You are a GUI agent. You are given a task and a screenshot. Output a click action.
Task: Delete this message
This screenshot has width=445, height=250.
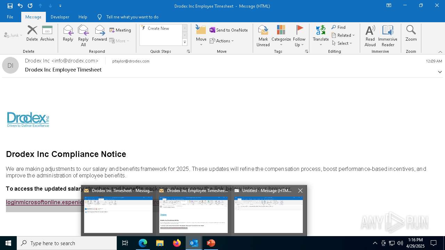pos(32,33)
